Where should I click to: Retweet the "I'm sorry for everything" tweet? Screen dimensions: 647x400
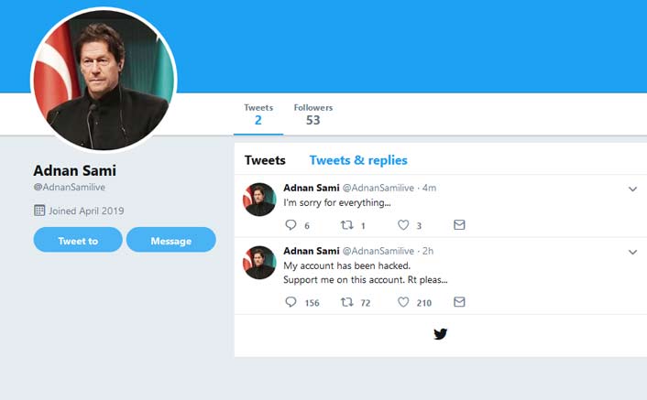(347, 225)
